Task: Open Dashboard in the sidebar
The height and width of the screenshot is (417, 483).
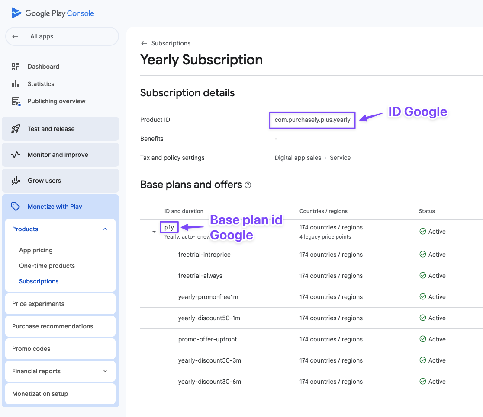Action: point(43,67)
